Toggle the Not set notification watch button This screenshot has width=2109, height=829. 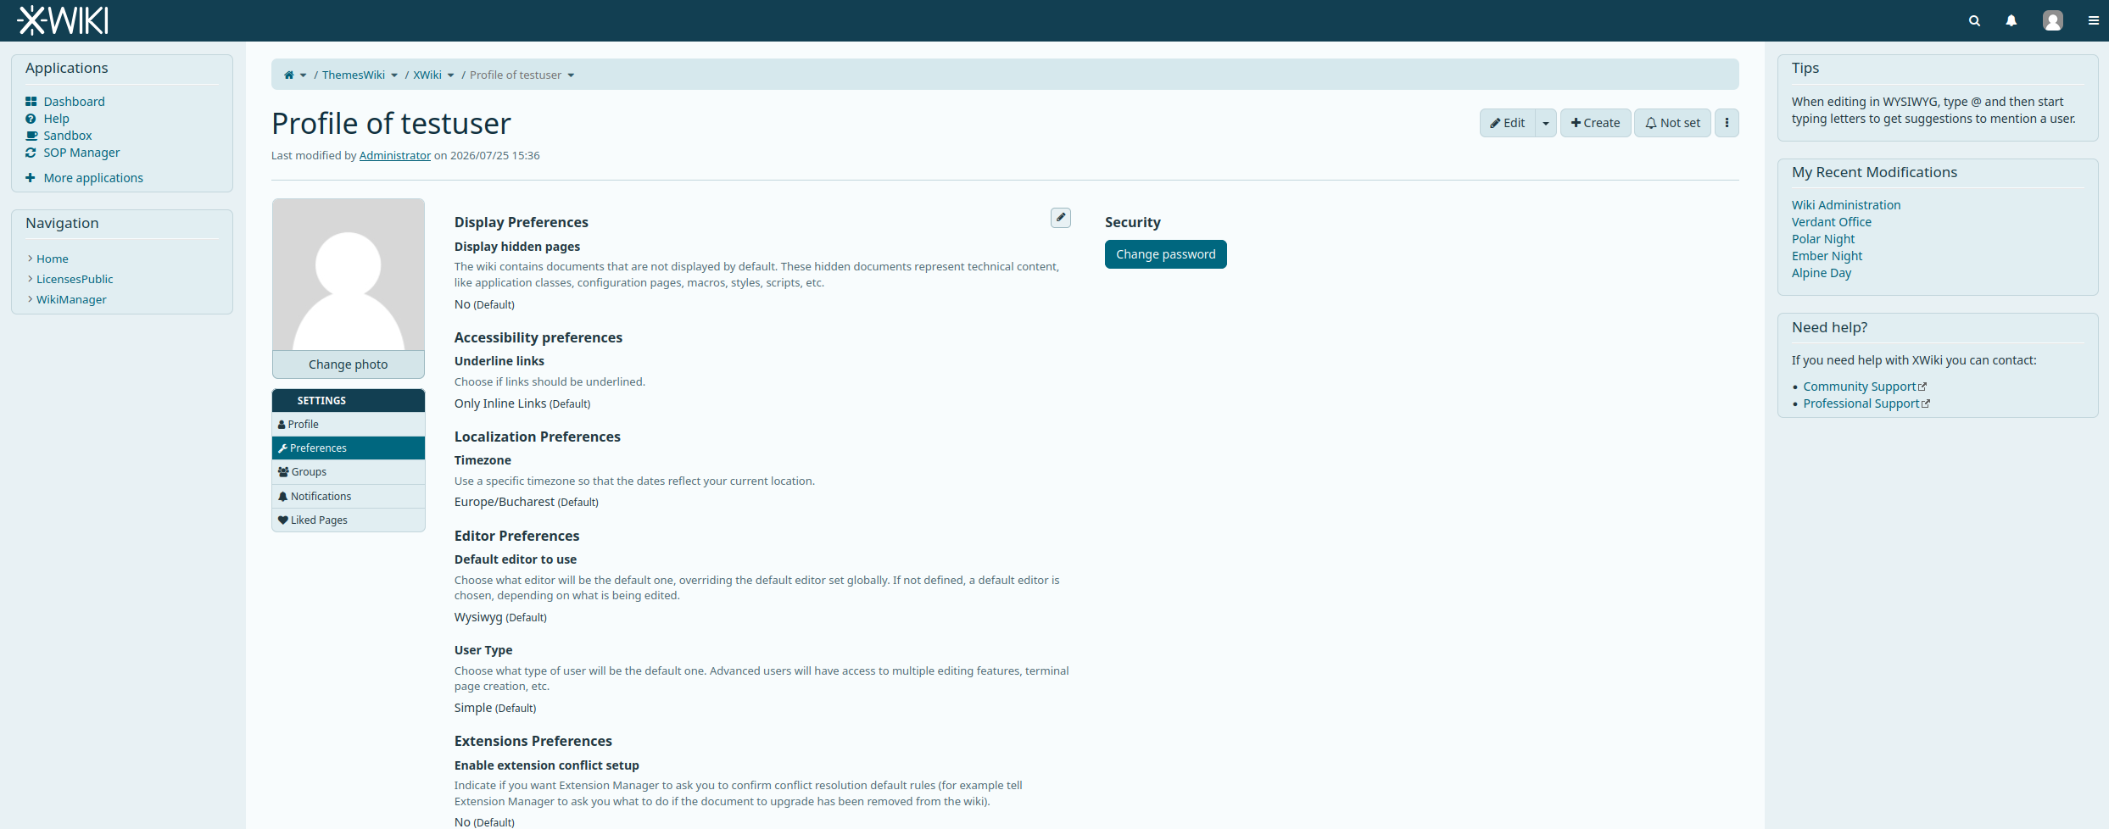click(x=1672, y=123)
